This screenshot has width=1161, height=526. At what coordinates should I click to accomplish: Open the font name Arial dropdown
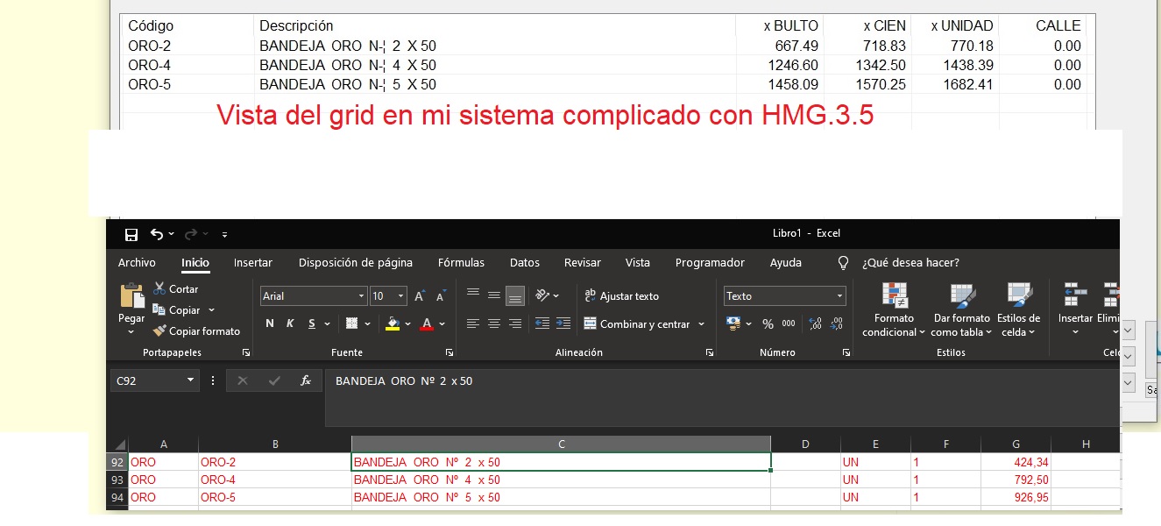[361, 296]
